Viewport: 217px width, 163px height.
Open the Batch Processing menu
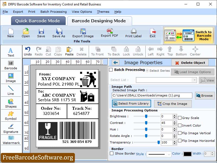53,12
